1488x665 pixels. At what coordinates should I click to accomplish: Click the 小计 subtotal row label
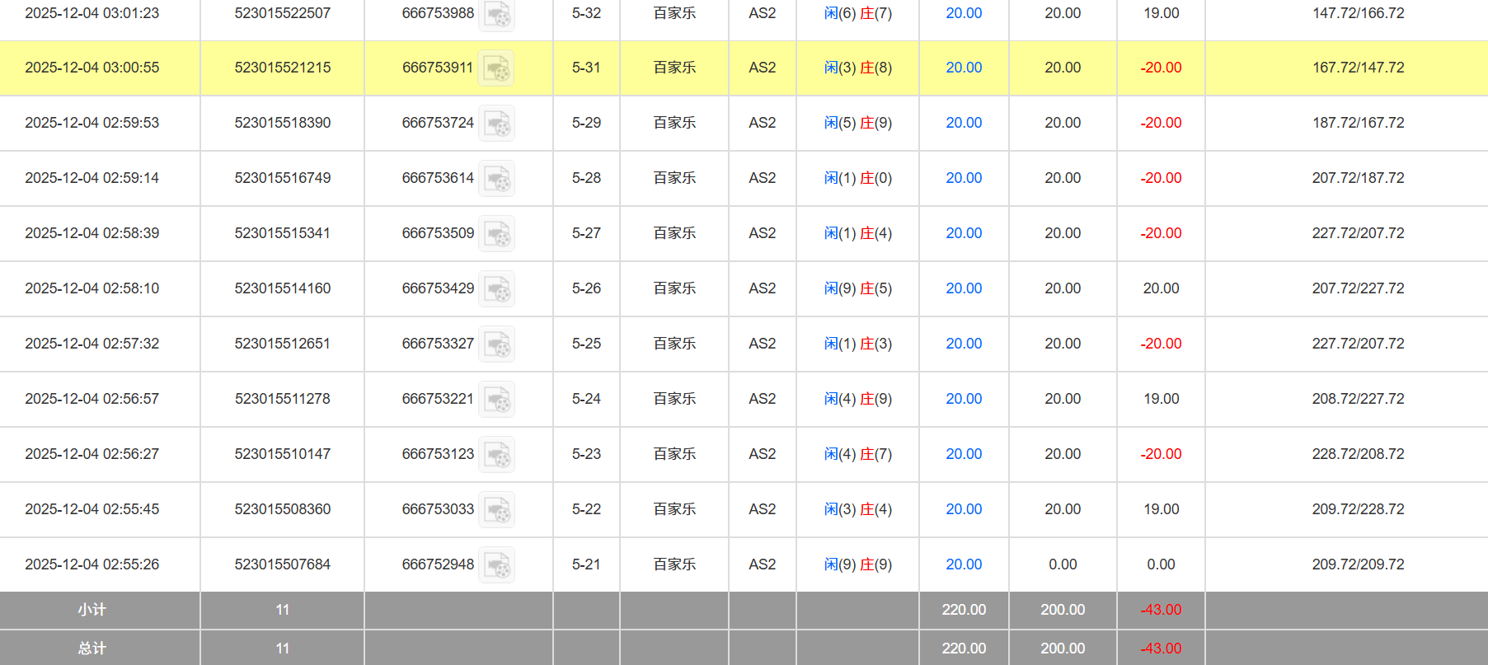point(92,610)
